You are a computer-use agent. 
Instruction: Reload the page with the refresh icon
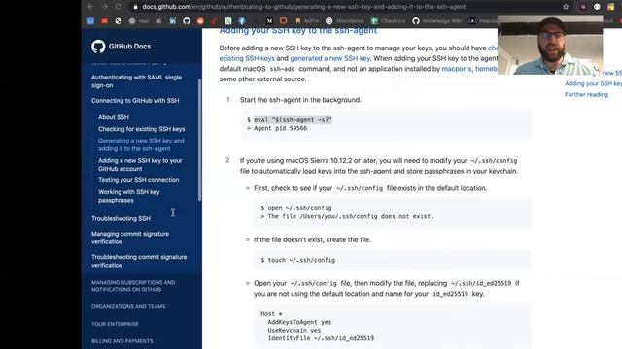(119, 7)
